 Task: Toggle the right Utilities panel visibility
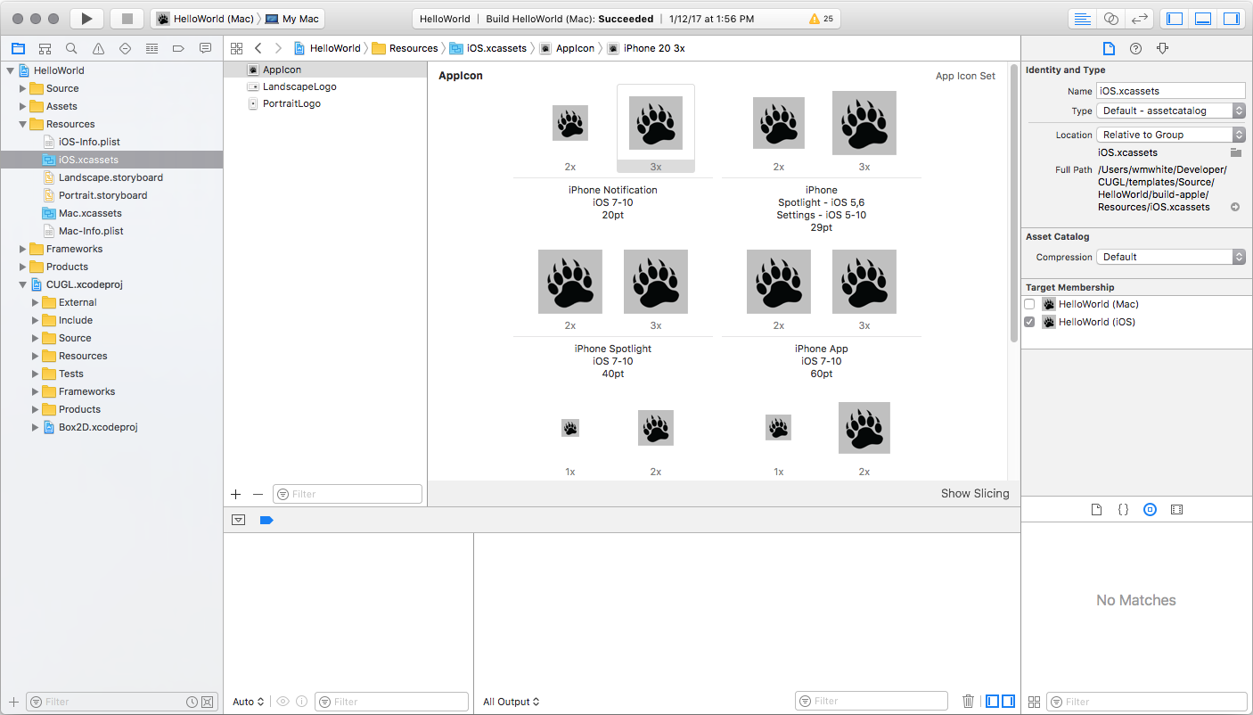click(1231, 19)
